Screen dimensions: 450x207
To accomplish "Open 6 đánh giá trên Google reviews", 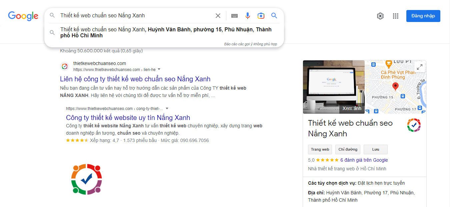I will point(364,160).
